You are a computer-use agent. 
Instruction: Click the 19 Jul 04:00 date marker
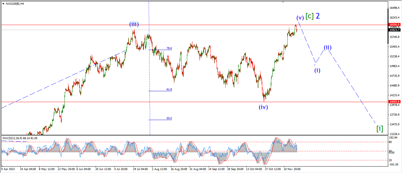tap(140, 169)
